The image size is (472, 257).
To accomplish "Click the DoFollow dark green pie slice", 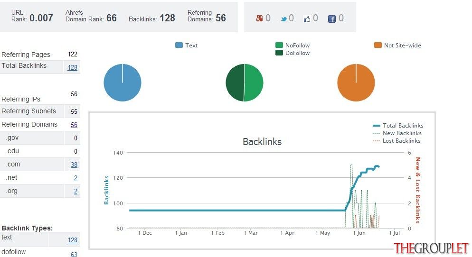I will pyautogui.click(x=235, y=83).
